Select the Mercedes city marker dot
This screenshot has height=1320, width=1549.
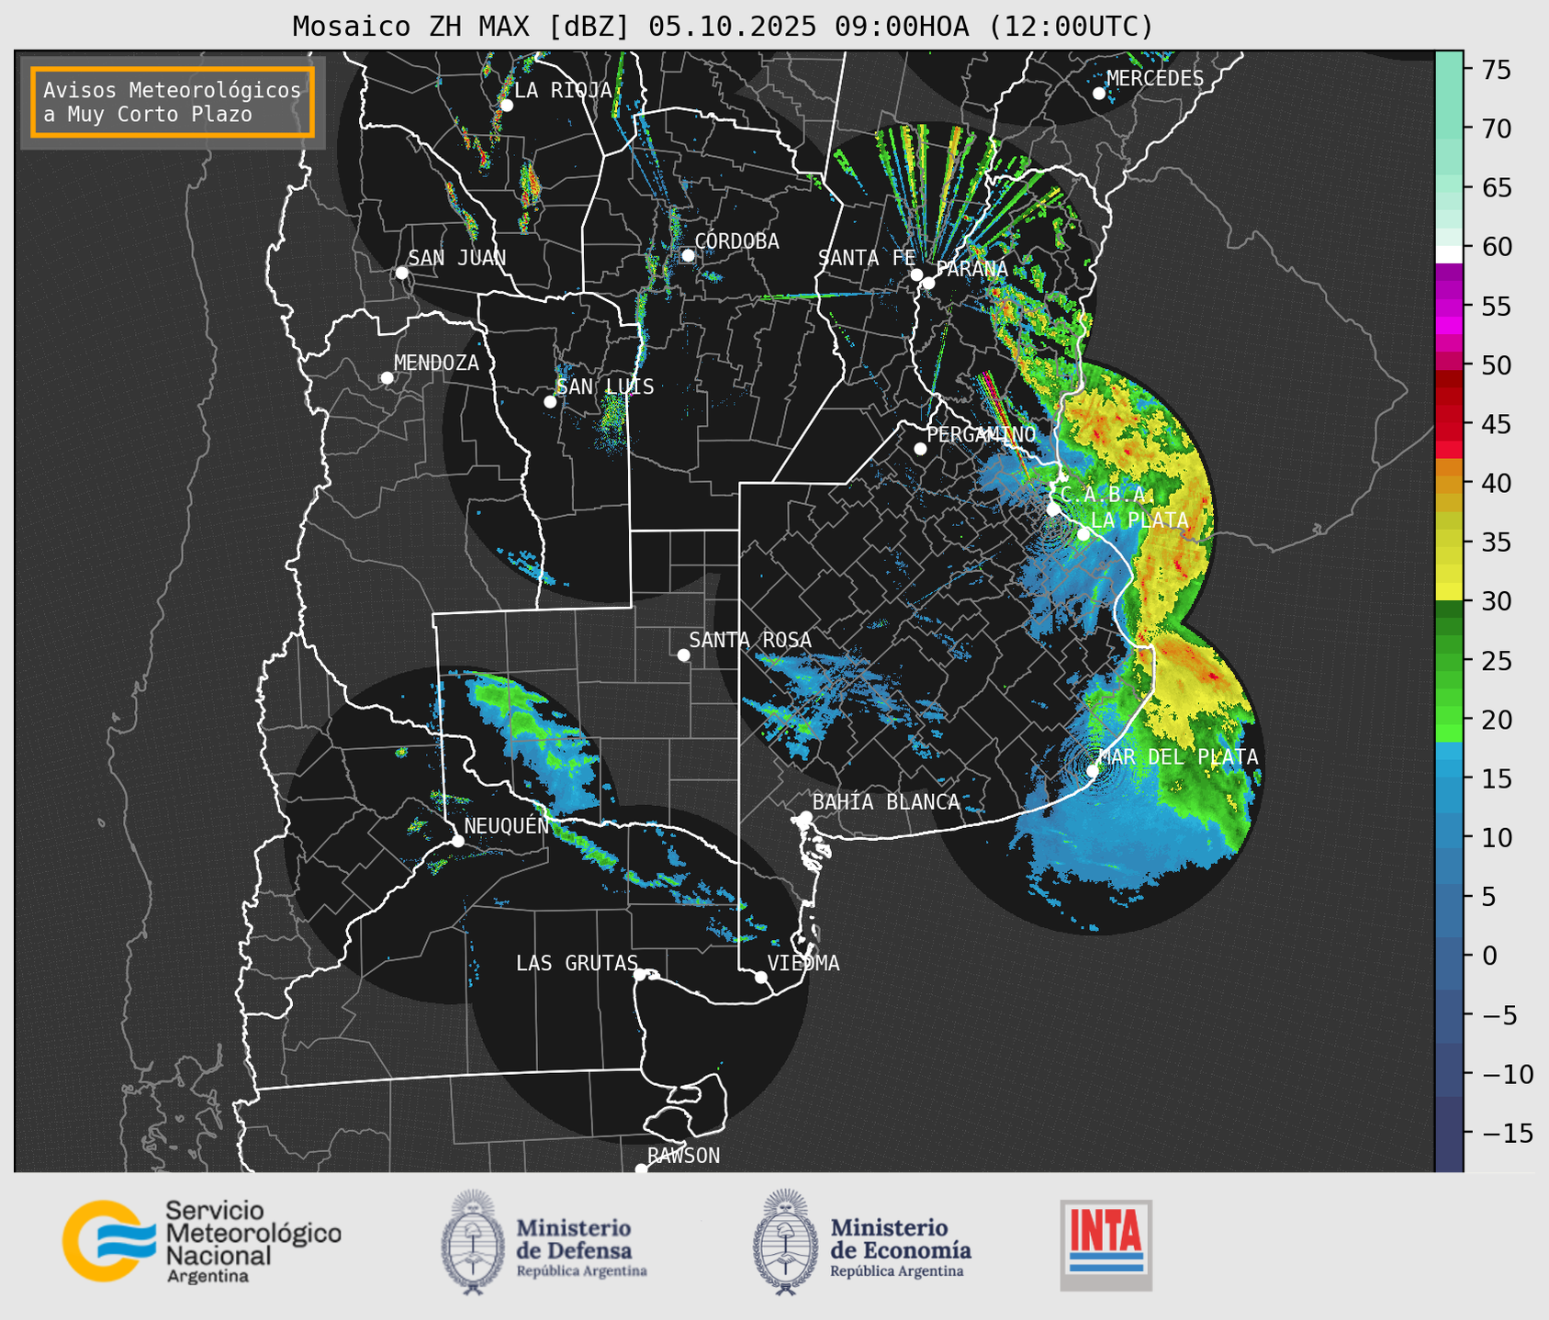(1099, 94)
